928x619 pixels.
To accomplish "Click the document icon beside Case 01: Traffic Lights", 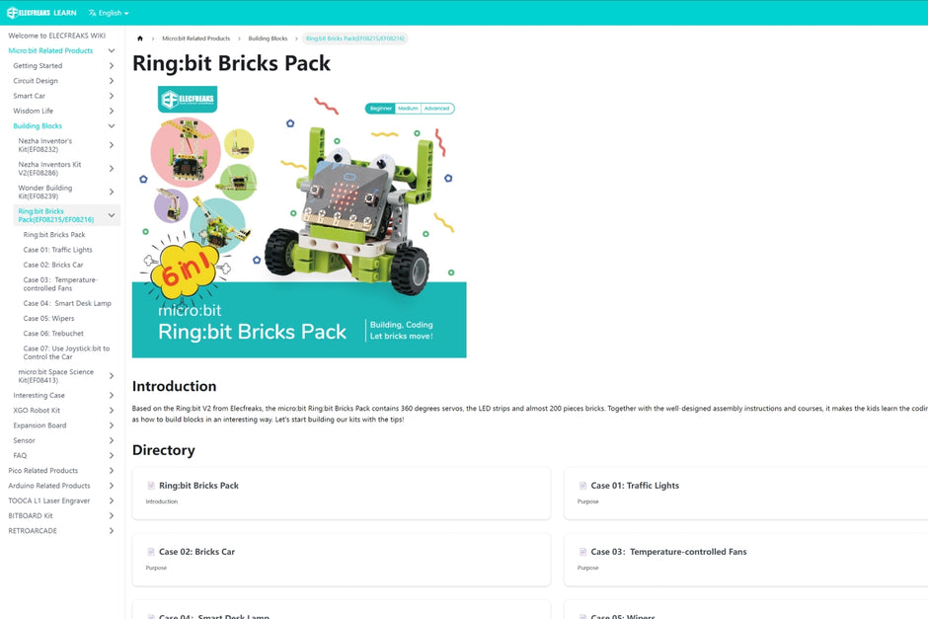I will (582, 486).
